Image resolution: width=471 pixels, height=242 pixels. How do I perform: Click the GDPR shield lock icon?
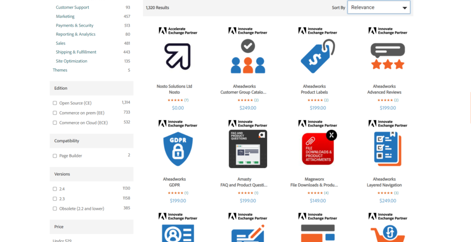178,149
